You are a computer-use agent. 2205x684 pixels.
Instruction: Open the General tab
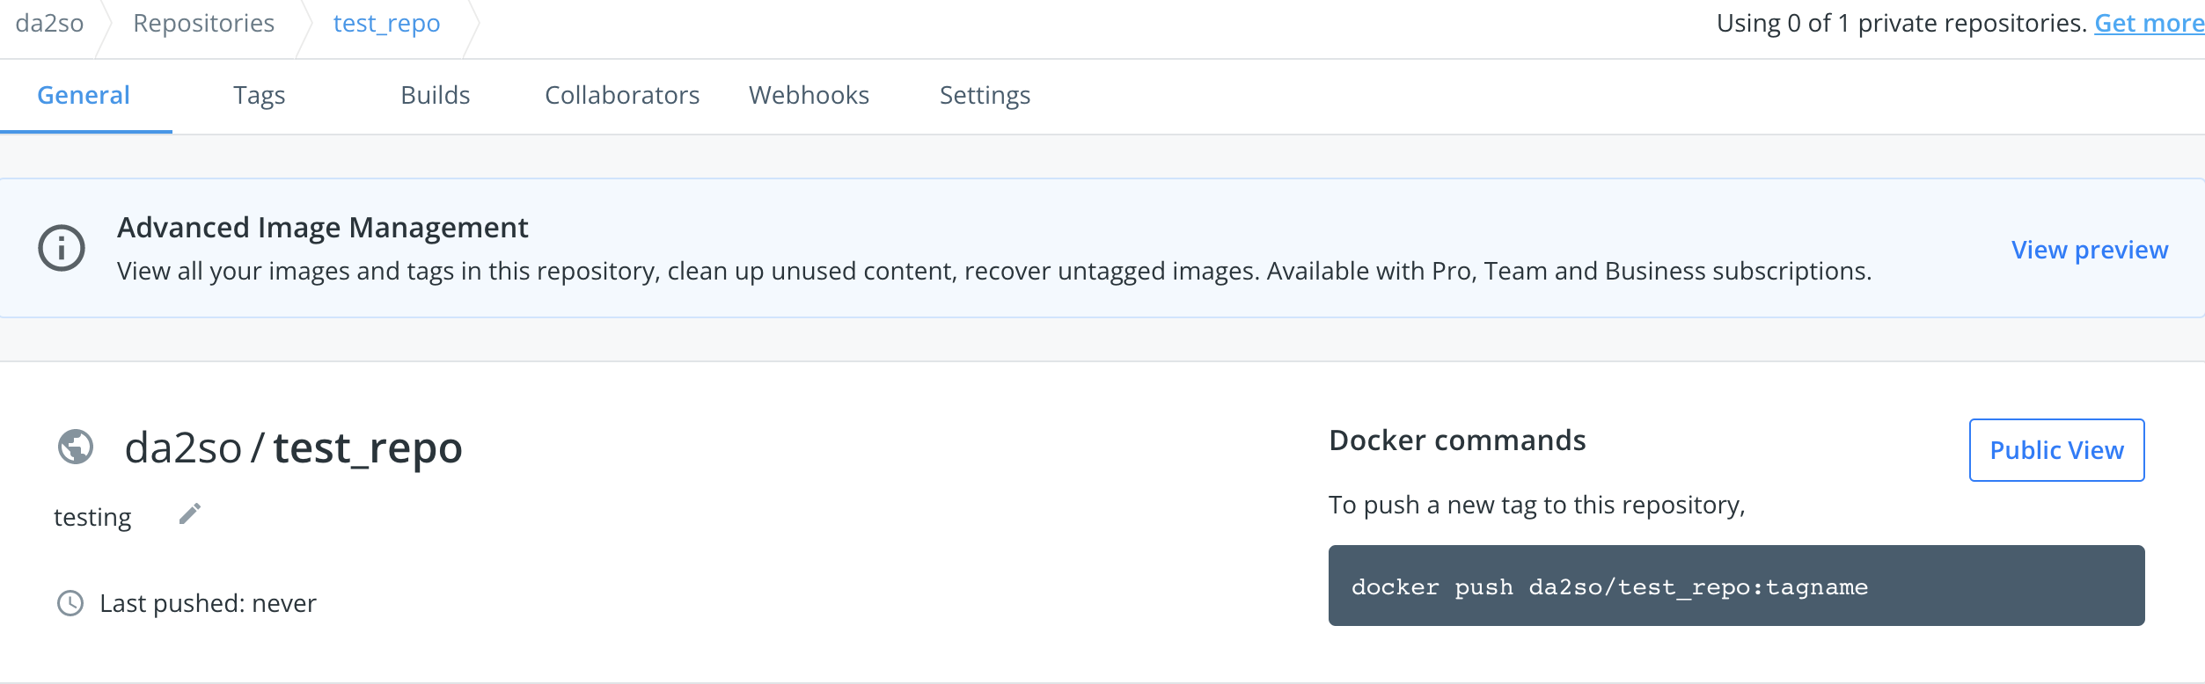tap(84, 95)
